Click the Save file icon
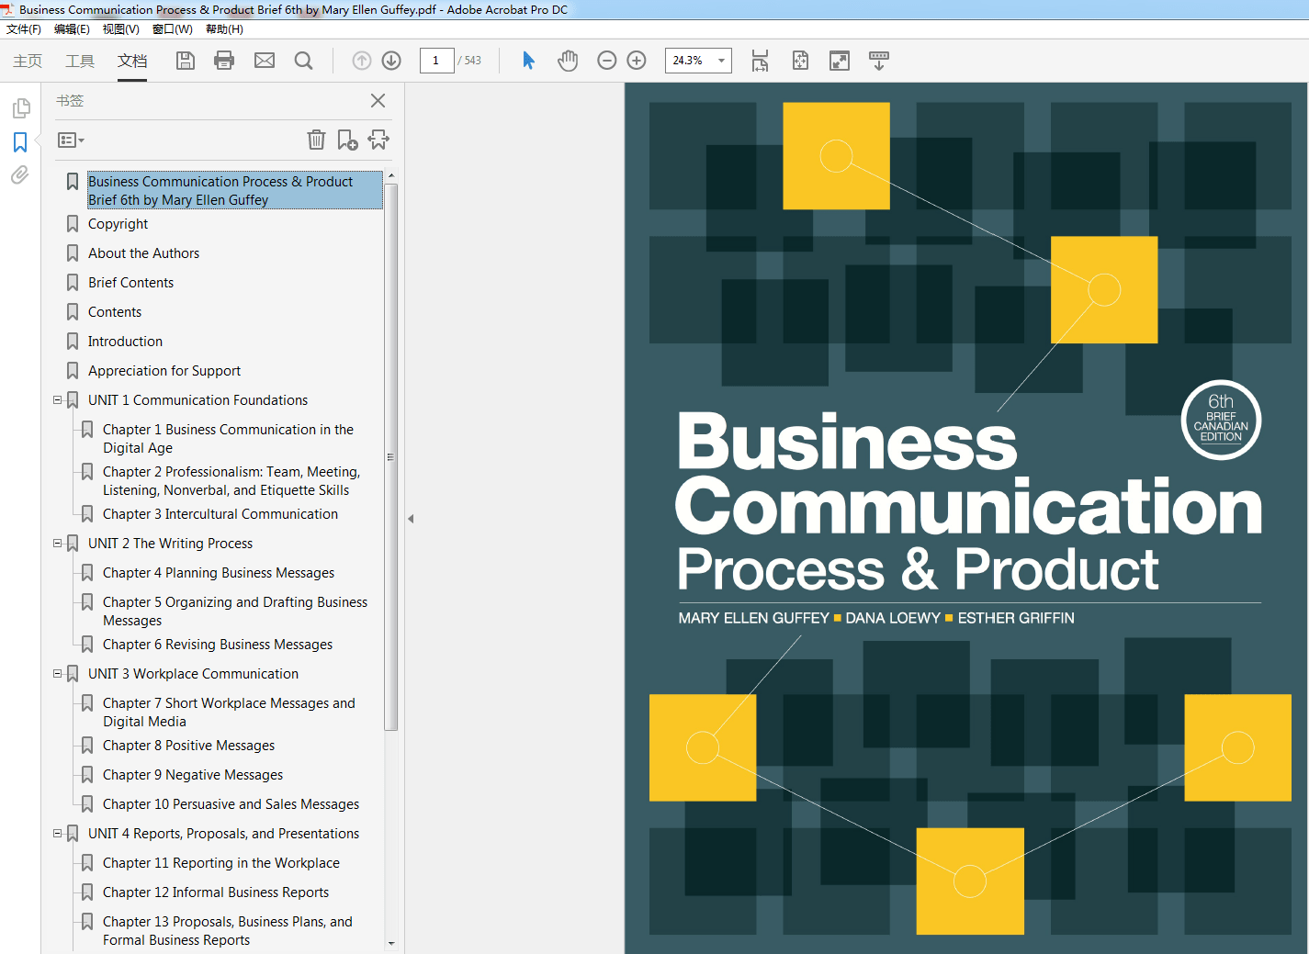 (x=186, y=61)
